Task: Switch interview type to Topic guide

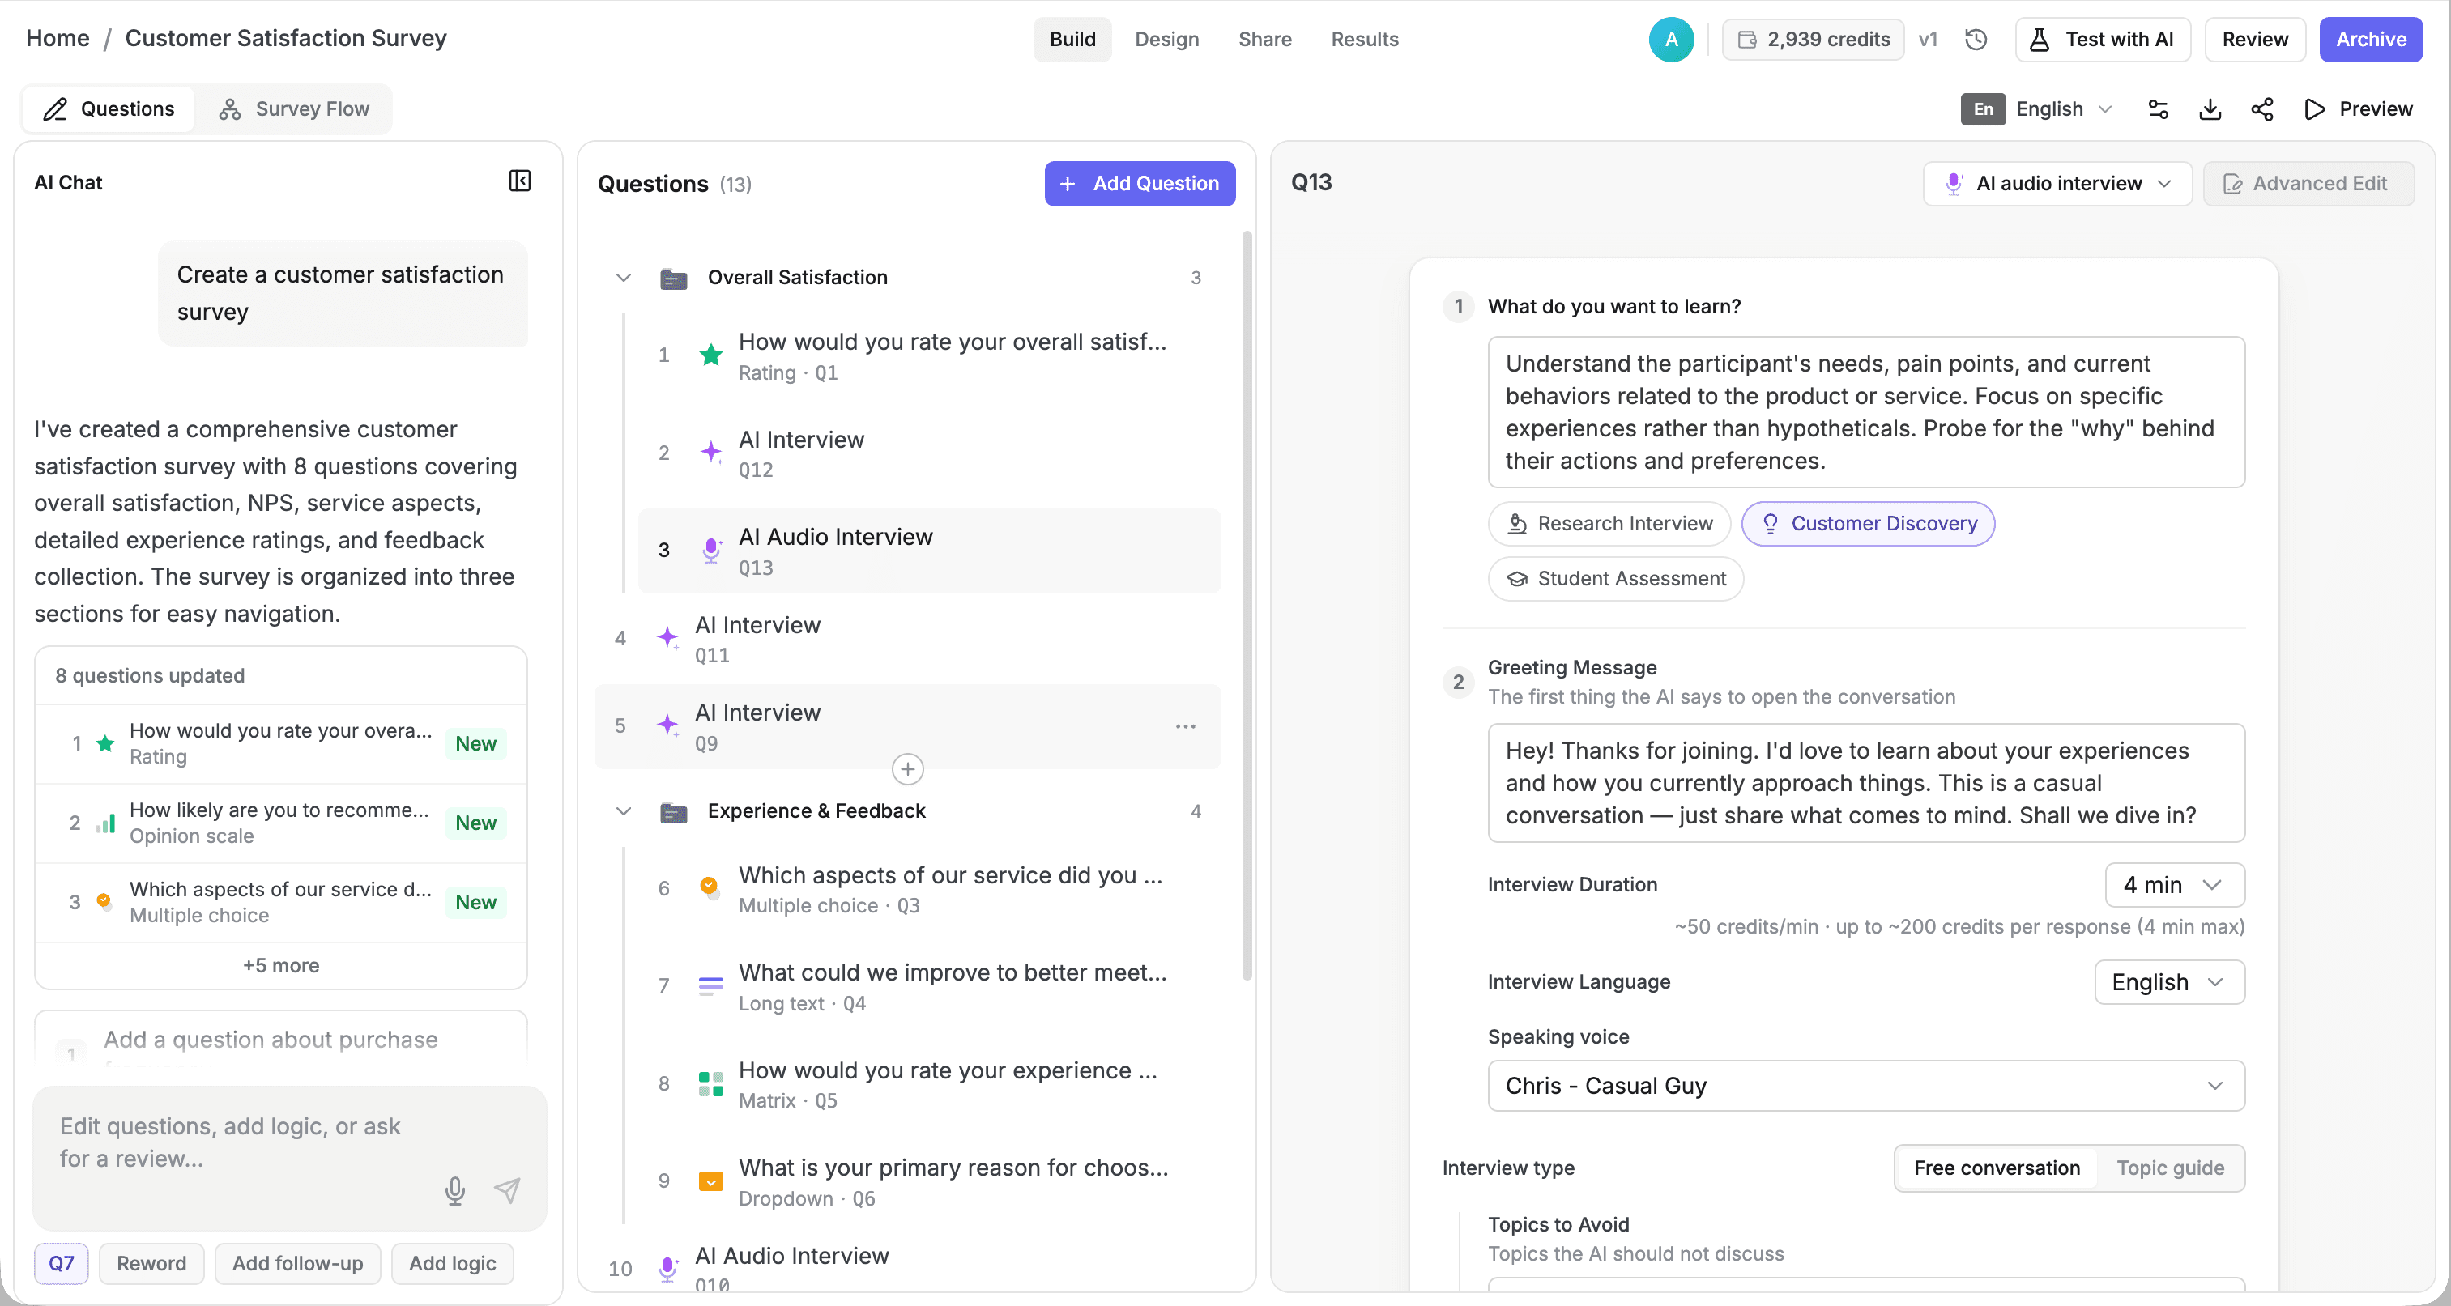Action: 2170,1168
